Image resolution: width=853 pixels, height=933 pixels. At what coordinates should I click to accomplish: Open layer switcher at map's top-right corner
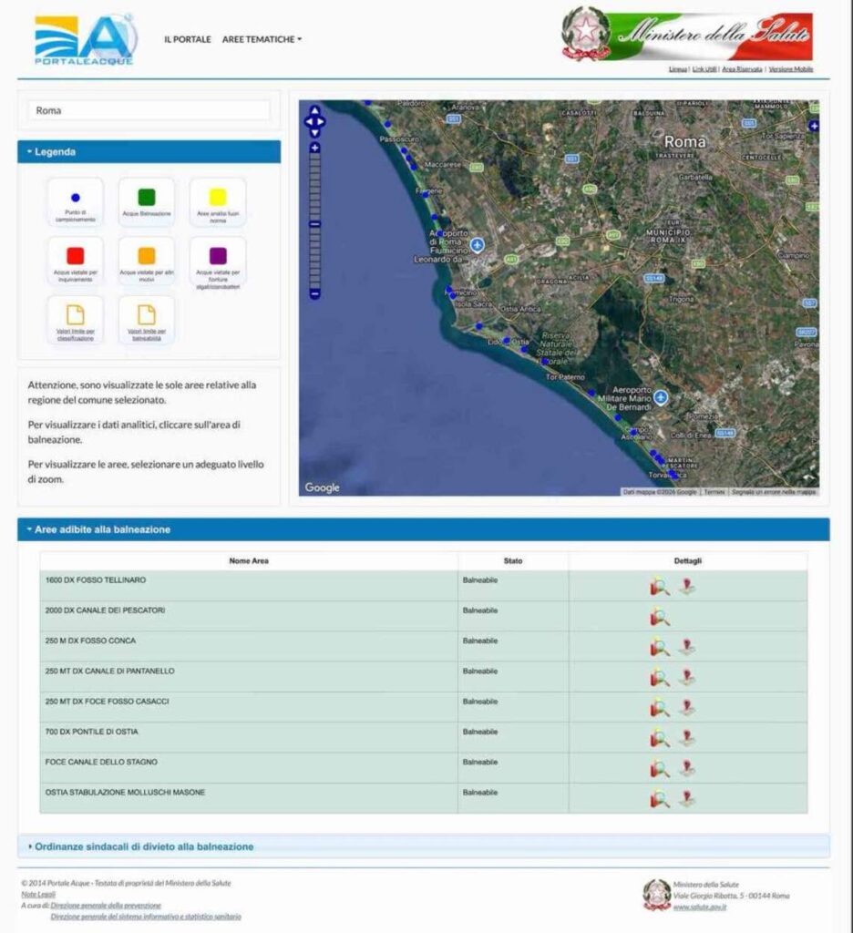(813, 126)
